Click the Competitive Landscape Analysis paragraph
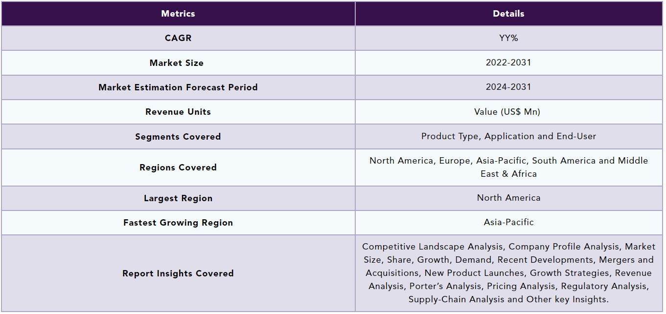Viewport: 666px width, 314px height. pyautogui.click(x=508, y=273)
